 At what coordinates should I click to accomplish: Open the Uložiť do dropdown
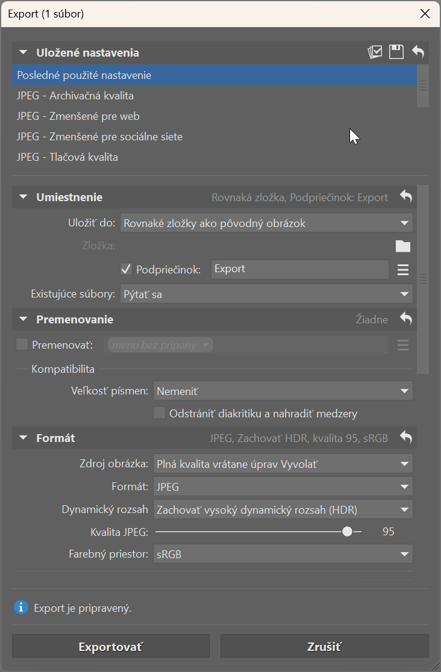pos(266,223)
